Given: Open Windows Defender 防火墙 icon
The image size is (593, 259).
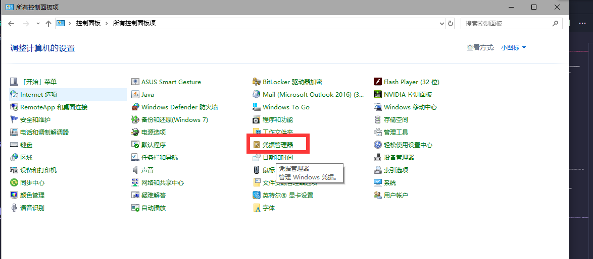Looking at the screenshot, I should (135, 107).
